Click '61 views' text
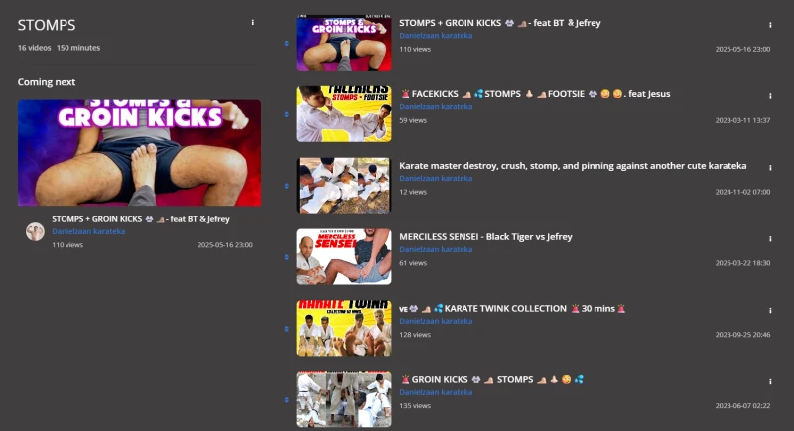Screen dimensions: 794x431 tap(413, 263)
